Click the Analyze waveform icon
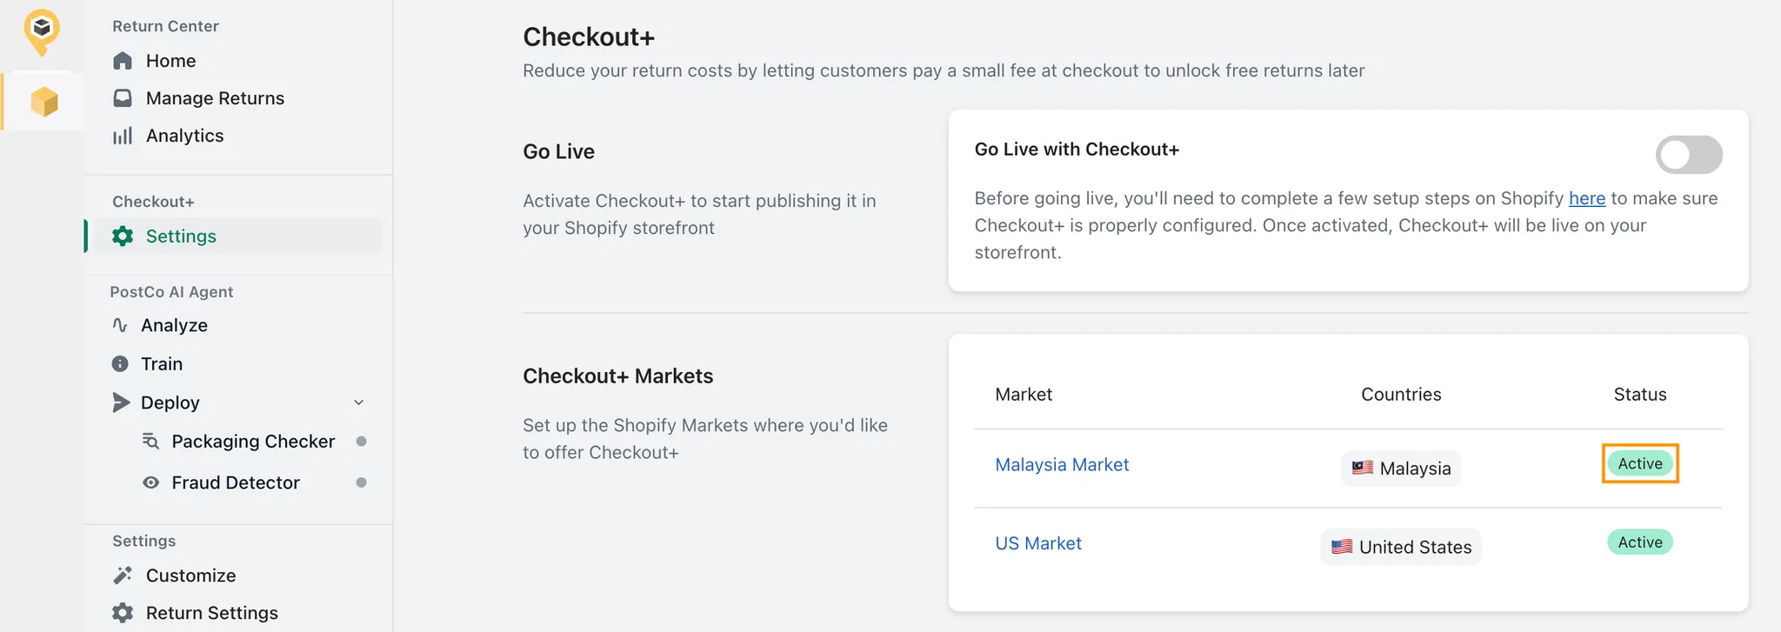The image size is (1781, 632). click(120, 325)
